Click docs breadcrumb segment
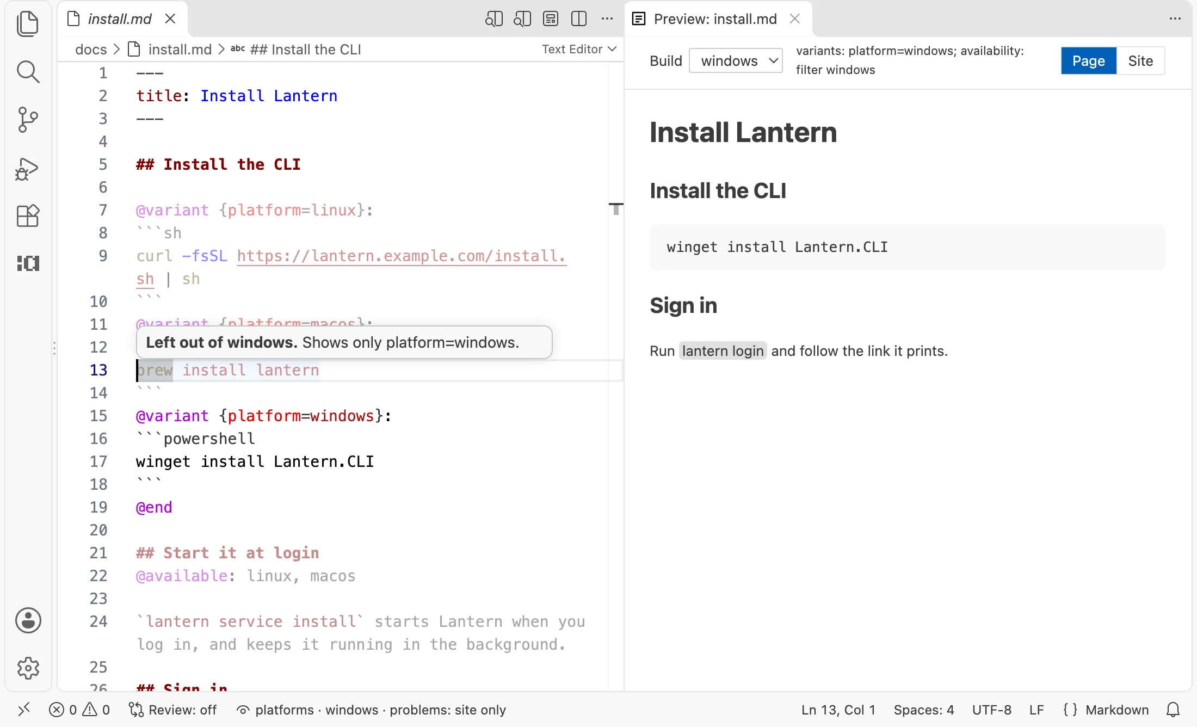The image size is (1197, 727). pyautogui.click(x=91, y=50)
